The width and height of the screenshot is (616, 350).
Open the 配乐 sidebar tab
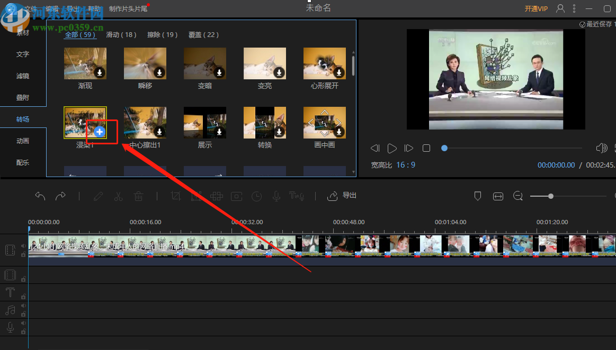tap(23, 162)
